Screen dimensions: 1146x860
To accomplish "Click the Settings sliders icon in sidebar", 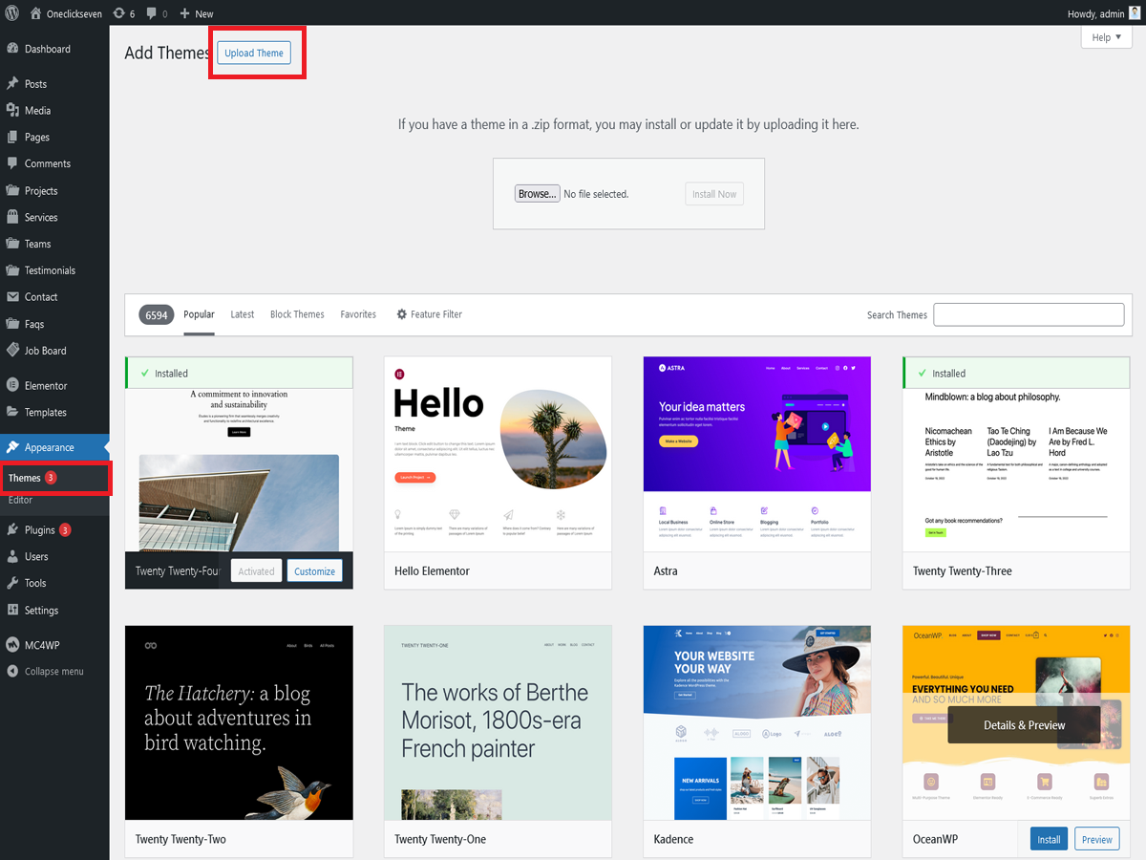I will (12, 610).
